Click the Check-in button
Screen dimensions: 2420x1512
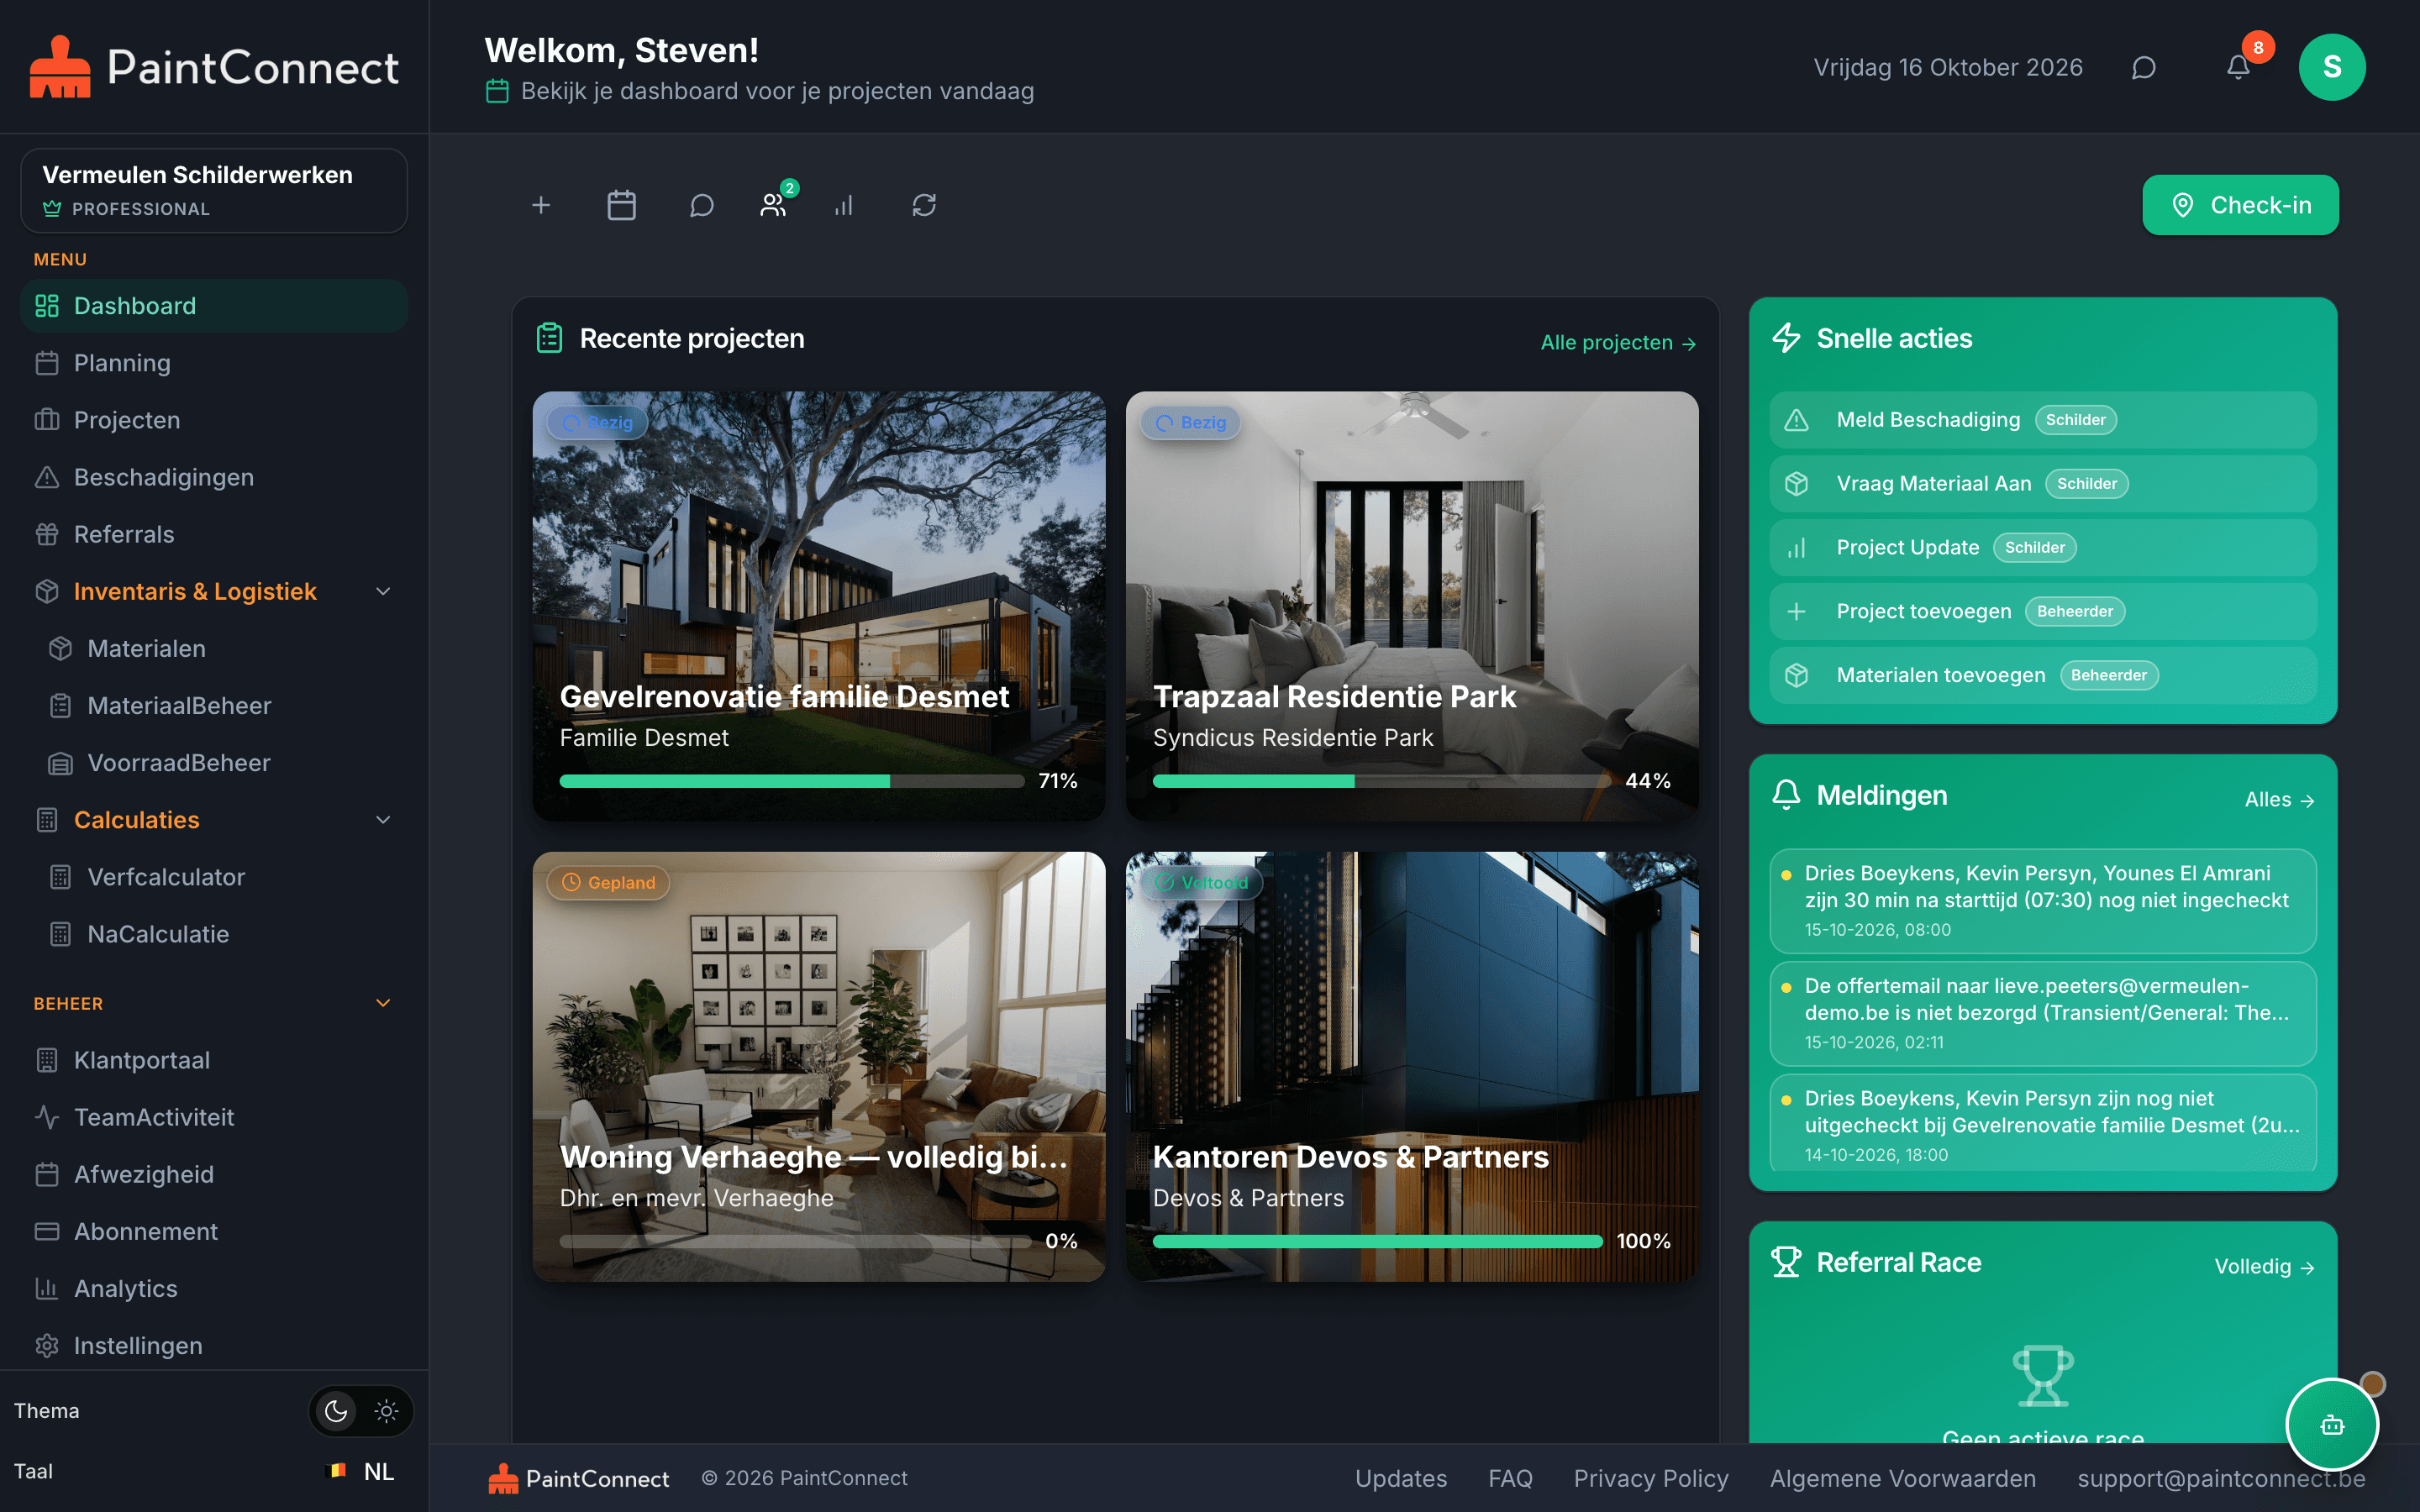(2240, 205)
